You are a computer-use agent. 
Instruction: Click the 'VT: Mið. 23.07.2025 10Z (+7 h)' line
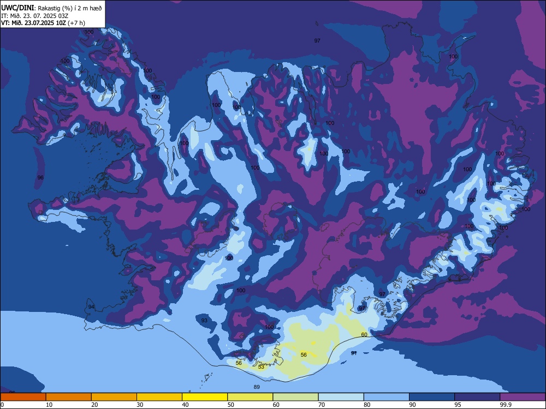click(43, 23)
